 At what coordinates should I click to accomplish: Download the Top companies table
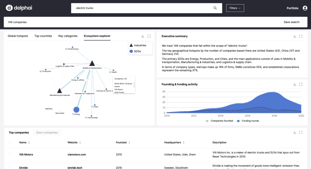295,133
